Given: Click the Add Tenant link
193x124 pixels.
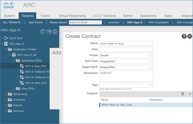Looking at the screenshot, I should click(x=36, y=22).
